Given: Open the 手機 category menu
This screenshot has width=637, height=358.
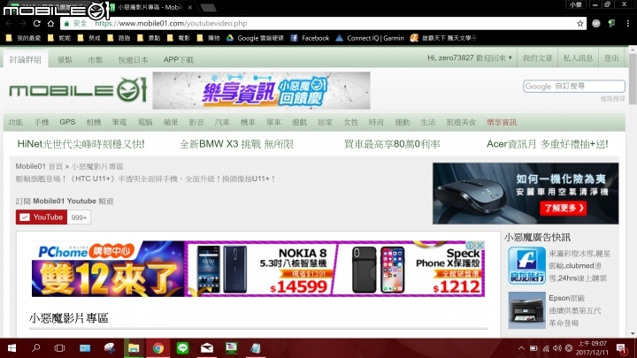Looking at the screenshot, I should [x=42, y=122].
